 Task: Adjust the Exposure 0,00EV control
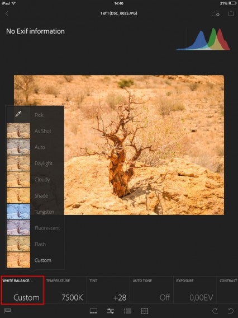pos(195,290)
